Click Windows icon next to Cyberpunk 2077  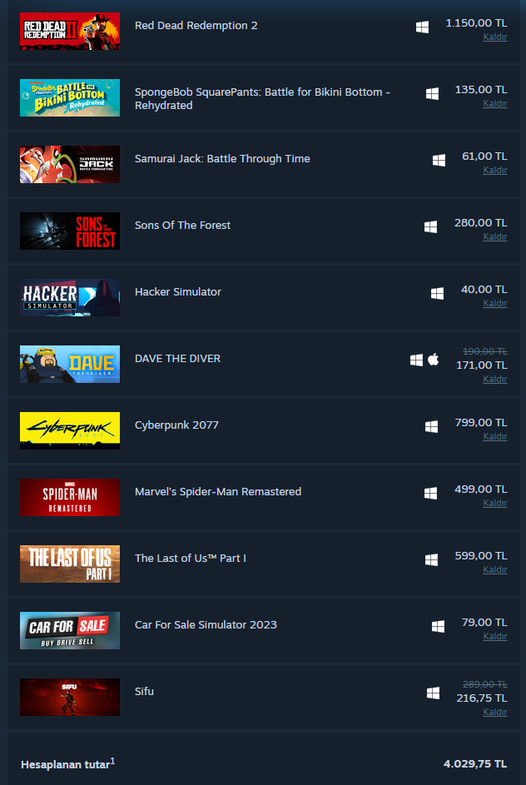coord(431,426)
